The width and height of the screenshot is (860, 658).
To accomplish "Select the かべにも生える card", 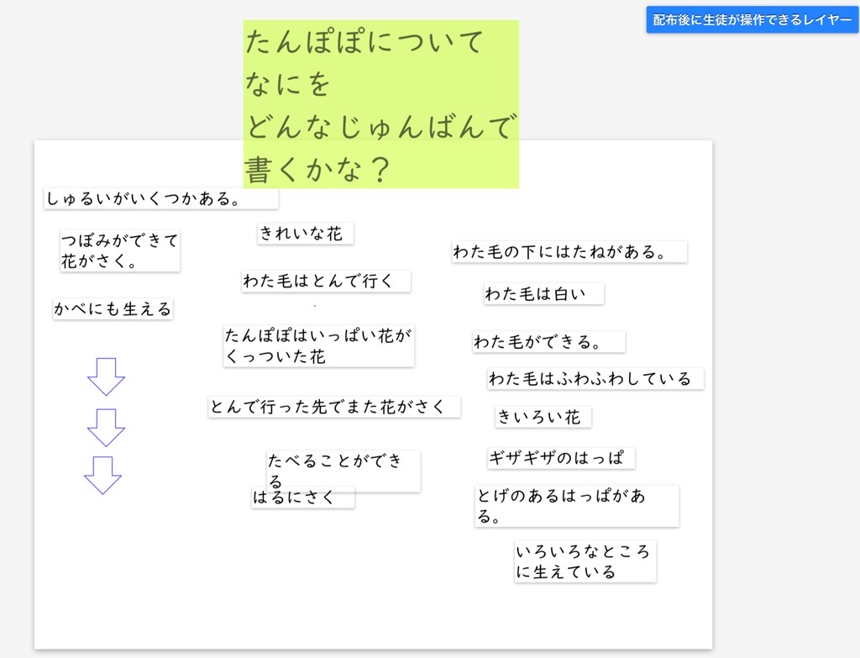I will pyautogui.click(x=113, y=309).
